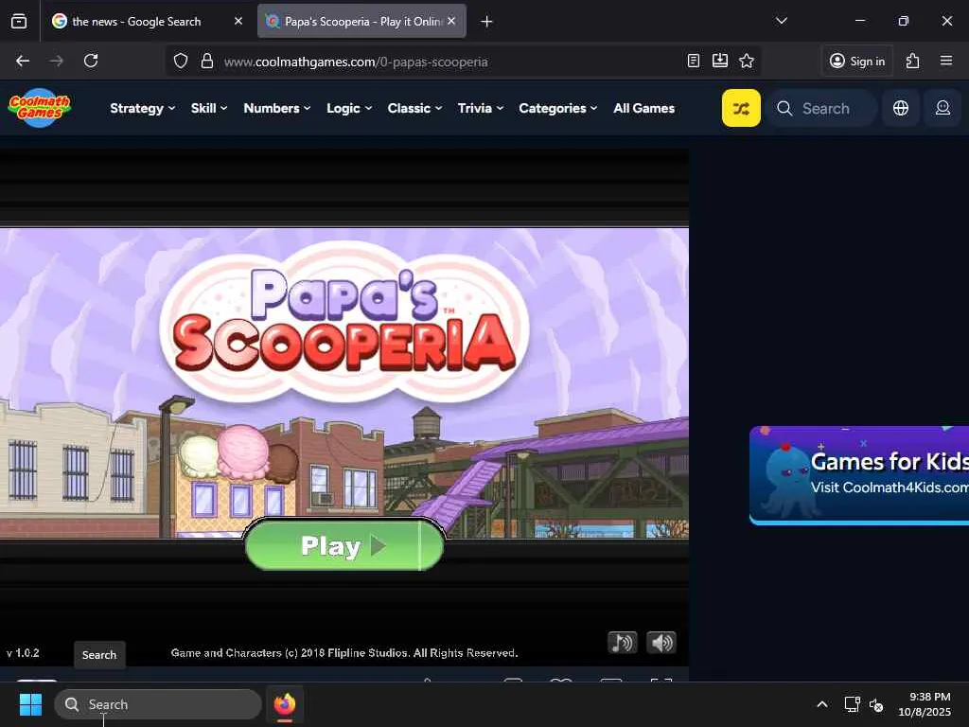Click the Windows Start button
969x727 pixels.
(30, 704)
